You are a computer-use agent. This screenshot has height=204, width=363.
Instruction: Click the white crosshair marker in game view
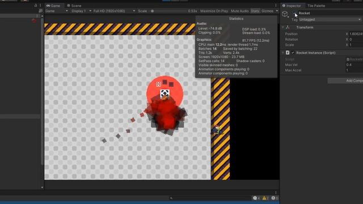click(165, 93)
